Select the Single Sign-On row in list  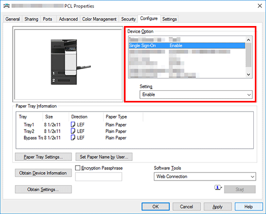tap(187, 46)
